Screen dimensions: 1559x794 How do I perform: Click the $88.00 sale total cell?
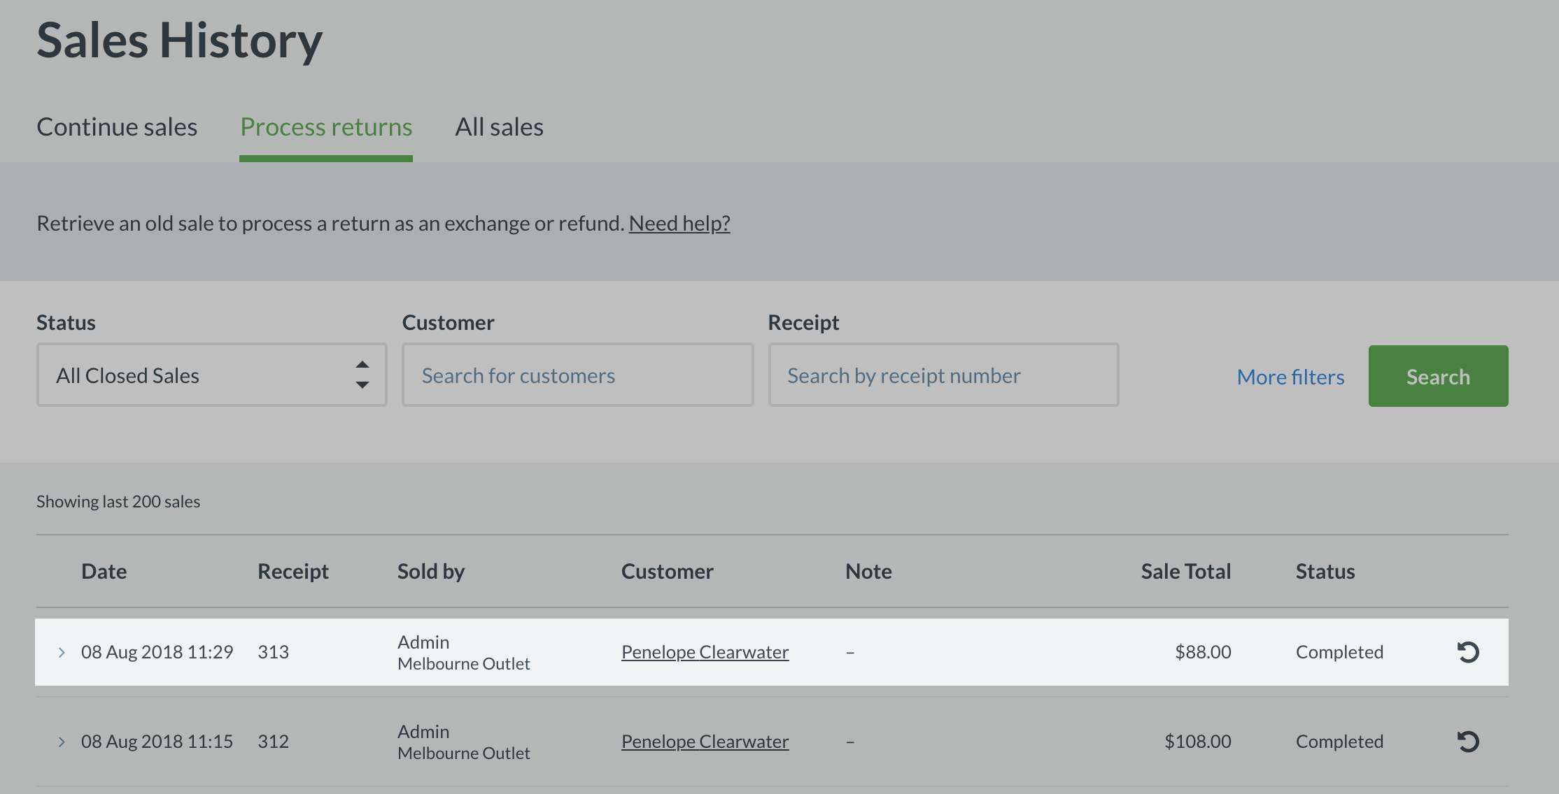(1202, 652)
